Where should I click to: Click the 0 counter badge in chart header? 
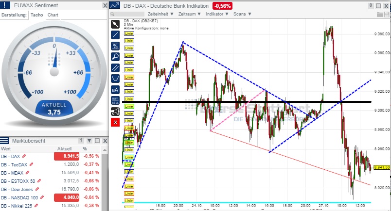pyautogui.click(x=371, y=5)
